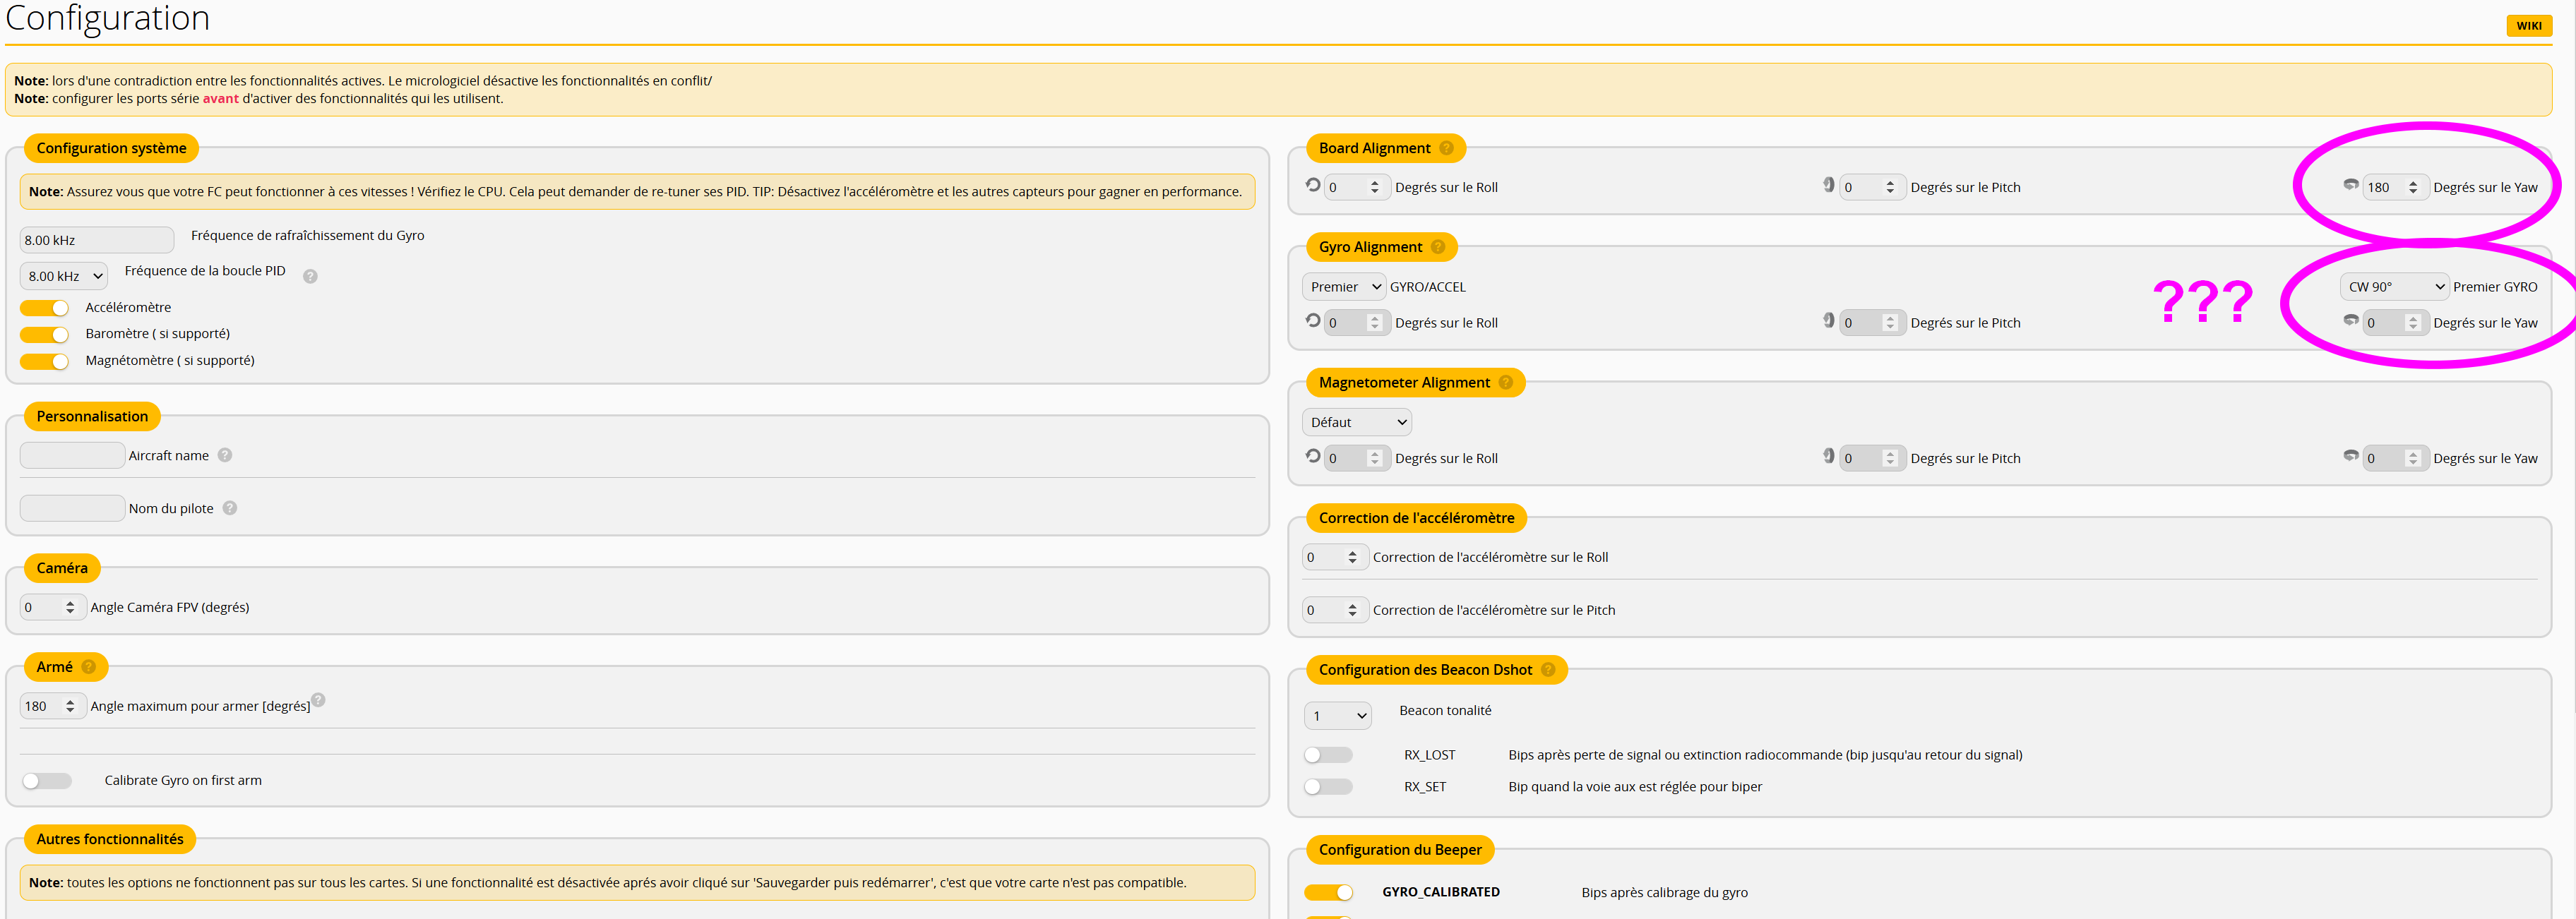Click the Aircraft name text field
Image resolution: width=2576 pixels, height=919 pixels.
point(72,456)
